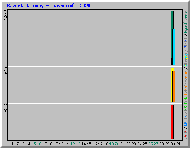The width and height of the screenshot is (190, 148).
Task: Select the dark green Wywołania bar
Action: tap(171, 38)
